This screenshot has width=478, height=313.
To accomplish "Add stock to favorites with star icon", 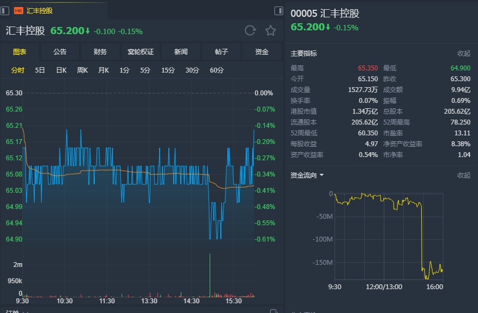I will pos(271,30).
